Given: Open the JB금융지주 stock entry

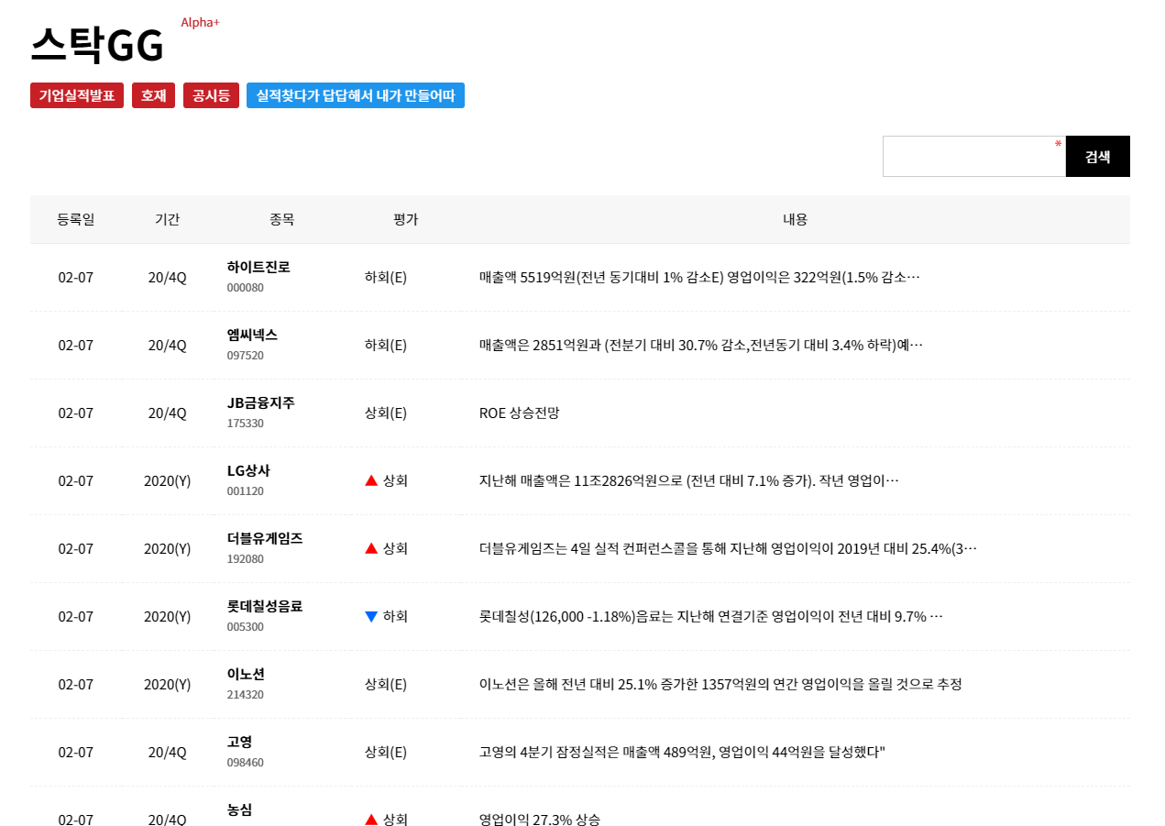Looking at the screenshot, I should (x=261, y=402).
